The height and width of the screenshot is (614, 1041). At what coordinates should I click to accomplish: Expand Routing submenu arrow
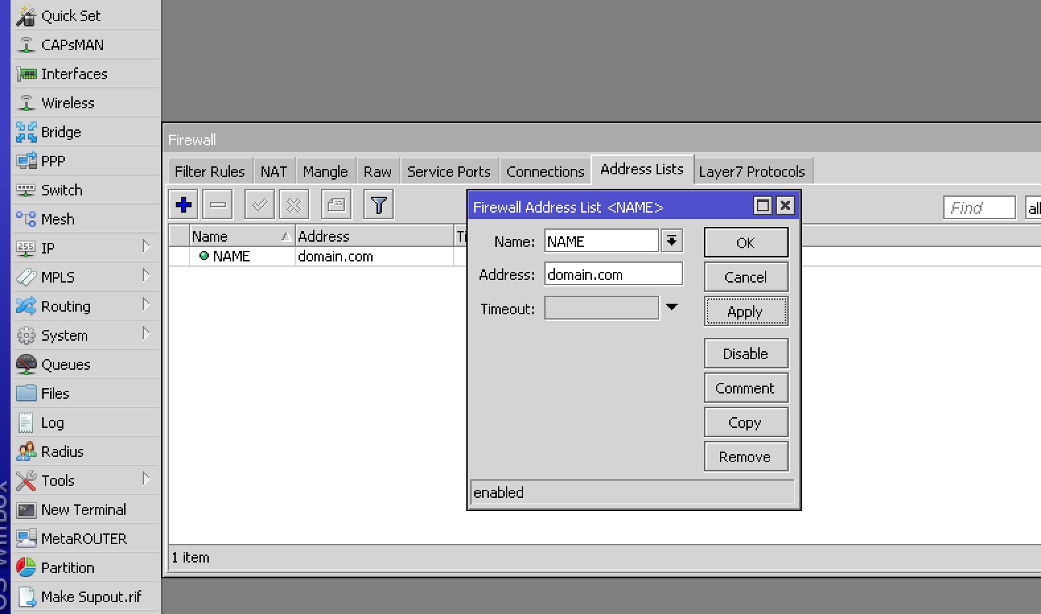click(x=146, y=304)
